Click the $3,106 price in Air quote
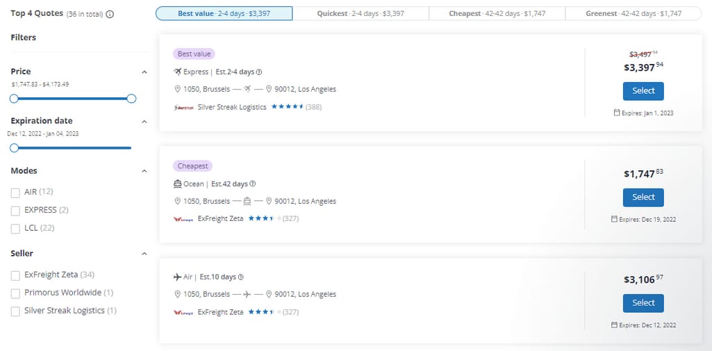712x351 pixels. [x=643, y=279]
